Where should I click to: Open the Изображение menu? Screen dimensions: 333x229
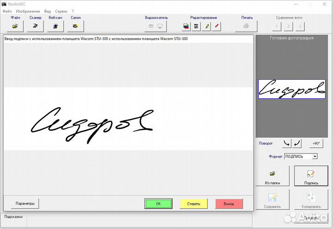point(28,11)
